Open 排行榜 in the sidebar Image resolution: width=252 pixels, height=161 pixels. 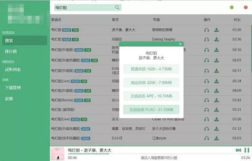(x=11, y=51)
